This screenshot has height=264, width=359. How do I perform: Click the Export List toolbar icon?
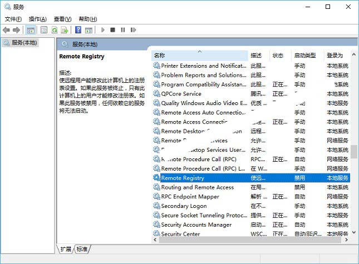(x=66, y=30)
